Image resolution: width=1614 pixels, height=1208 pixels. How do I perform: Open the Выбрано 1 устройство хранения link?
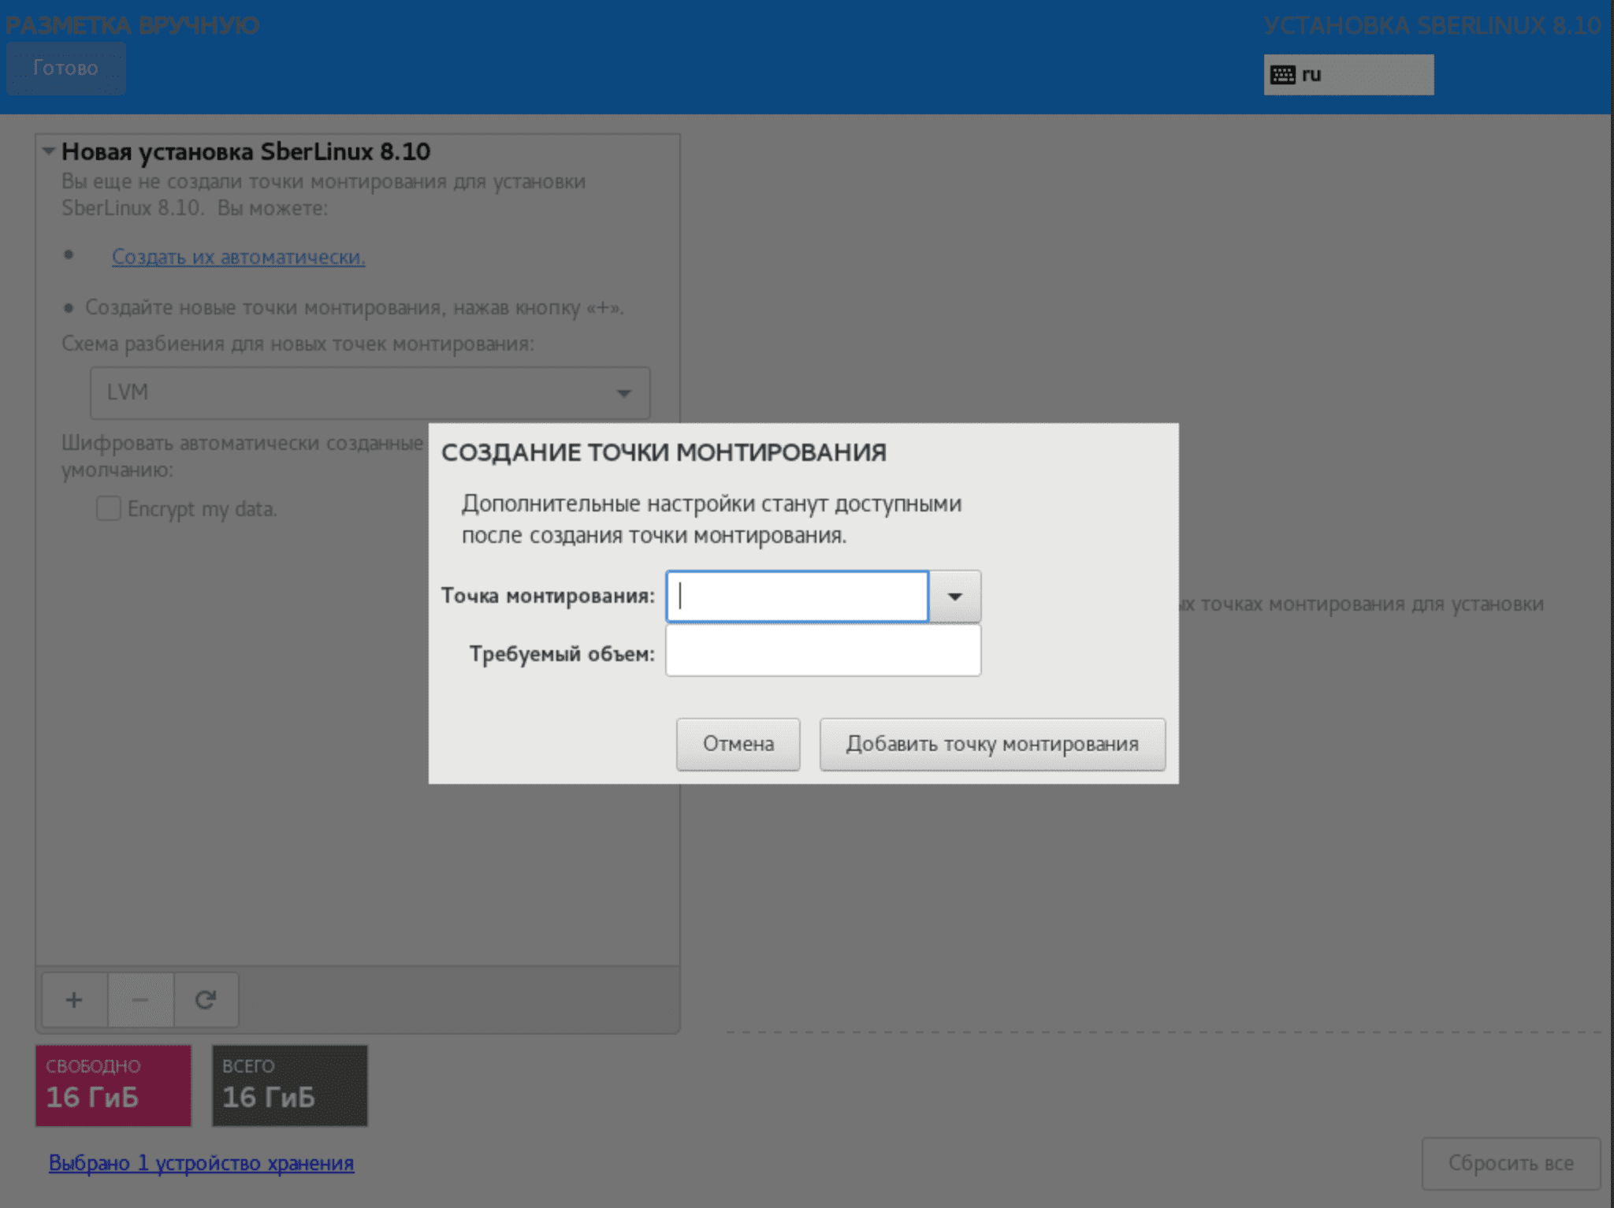201,1163
